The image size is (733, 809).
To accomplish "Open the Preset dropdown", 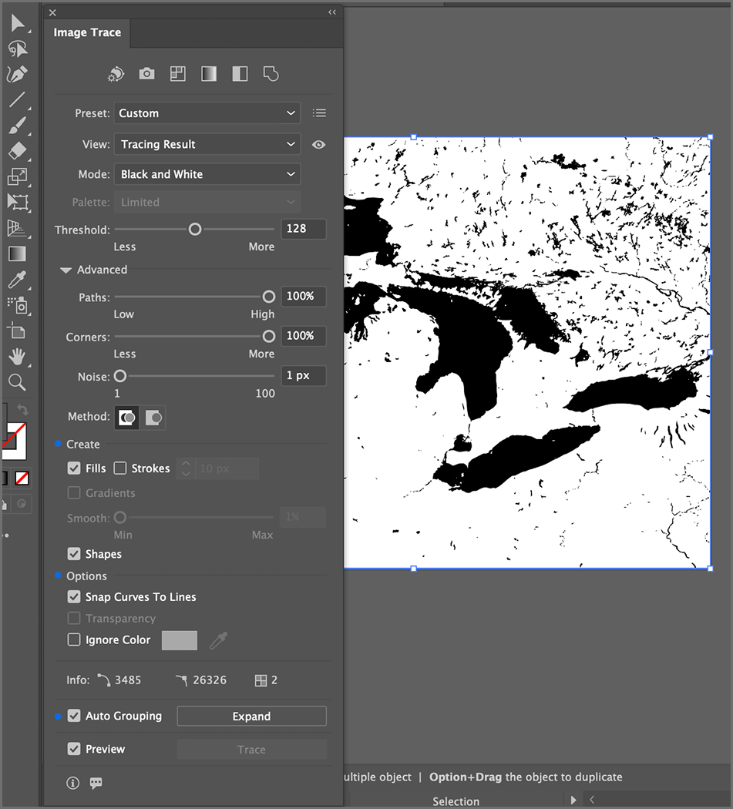I will click(207, 112).
